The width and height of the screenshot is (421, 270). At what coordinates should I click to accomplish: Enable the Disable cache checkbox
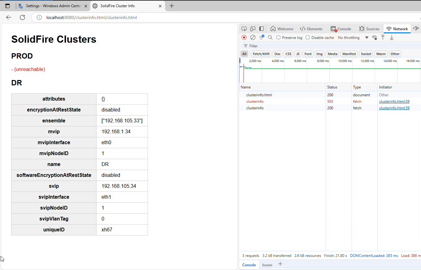point(308,37)
